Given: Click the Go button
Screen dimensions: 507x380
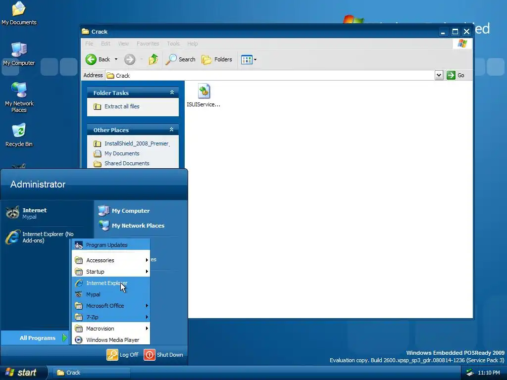Looking at the screenshot, I should [456, 75].
